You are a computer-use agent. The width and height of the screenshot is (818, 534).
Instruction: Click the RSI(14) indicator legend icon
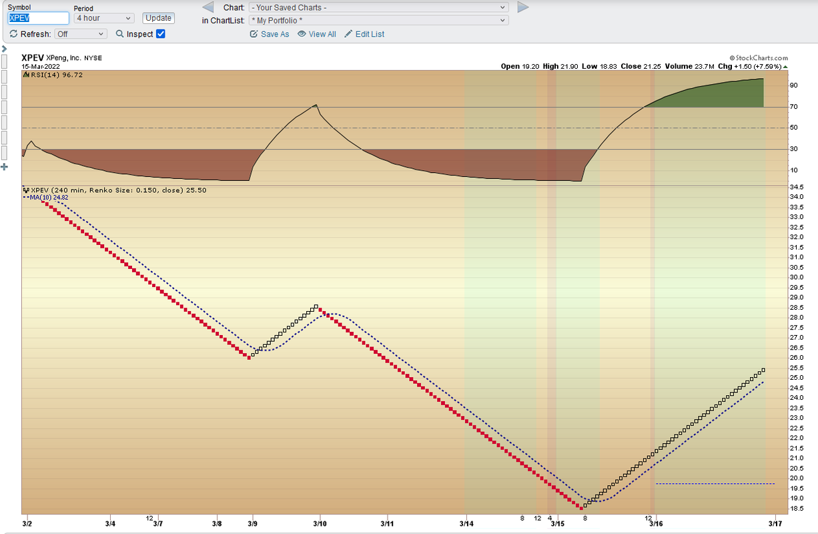point(25,75)
